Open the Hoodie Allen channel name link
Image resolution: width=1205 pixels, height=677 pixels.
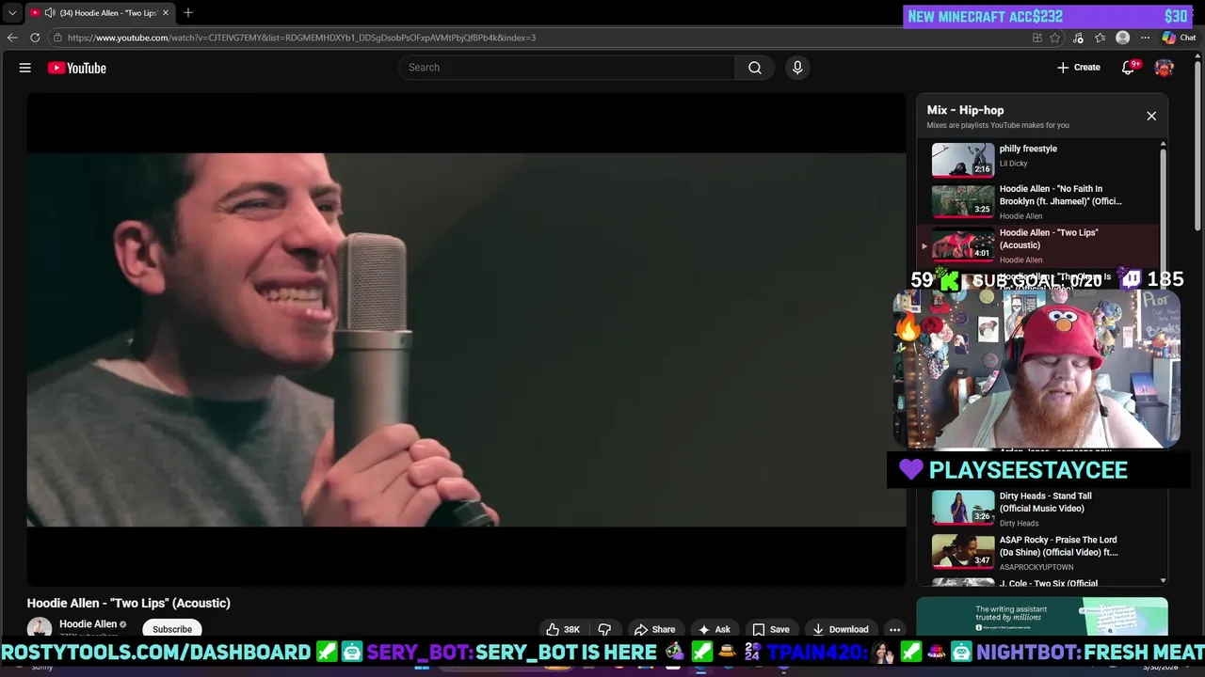(88, 624)
